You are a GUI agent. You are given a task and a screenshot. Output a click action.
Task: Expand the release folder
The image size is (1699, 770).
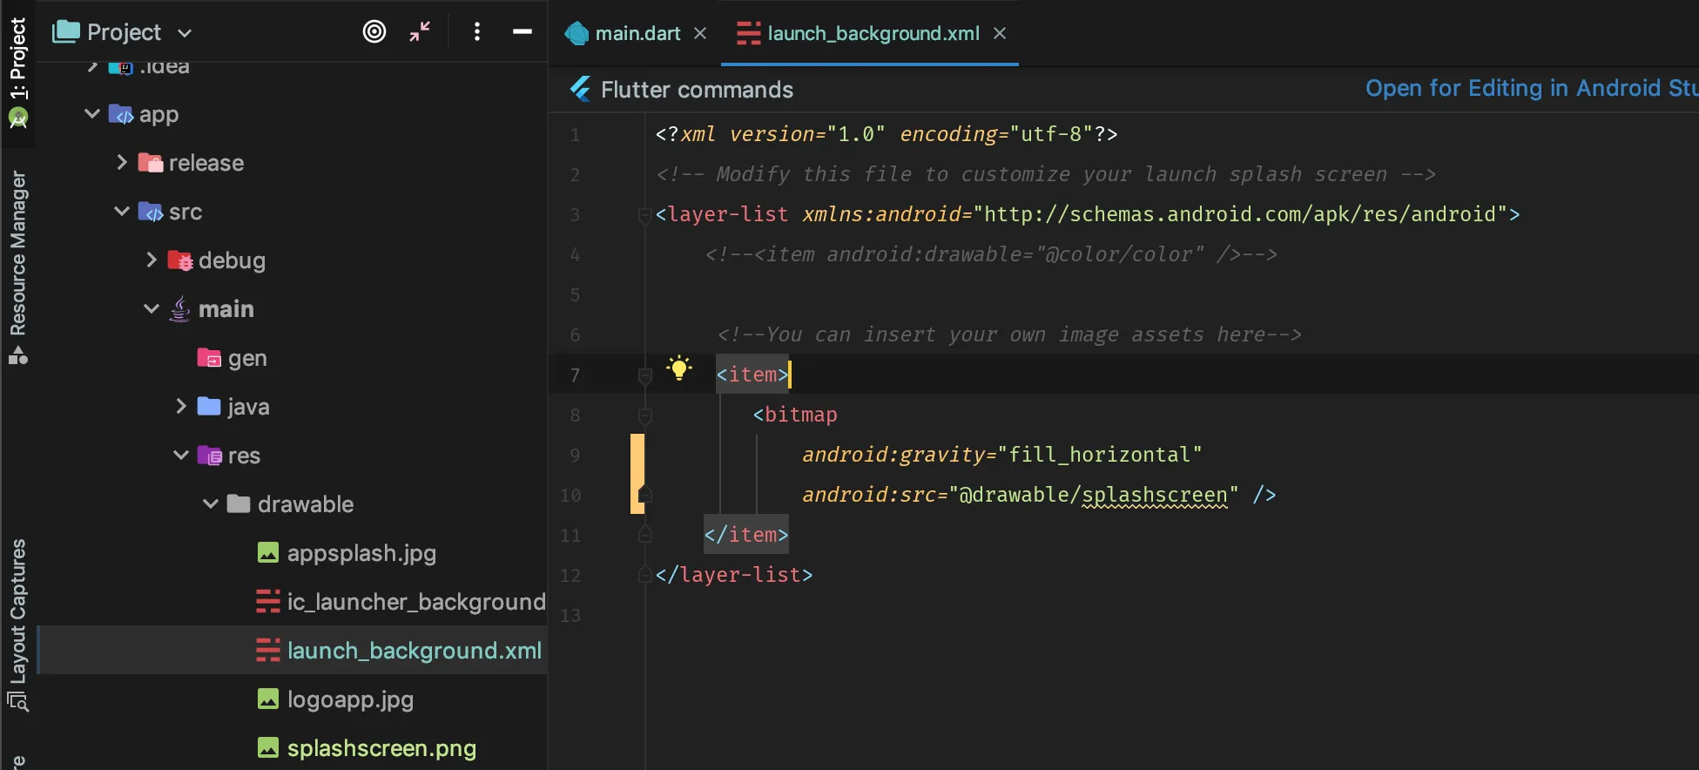point(122,163)
